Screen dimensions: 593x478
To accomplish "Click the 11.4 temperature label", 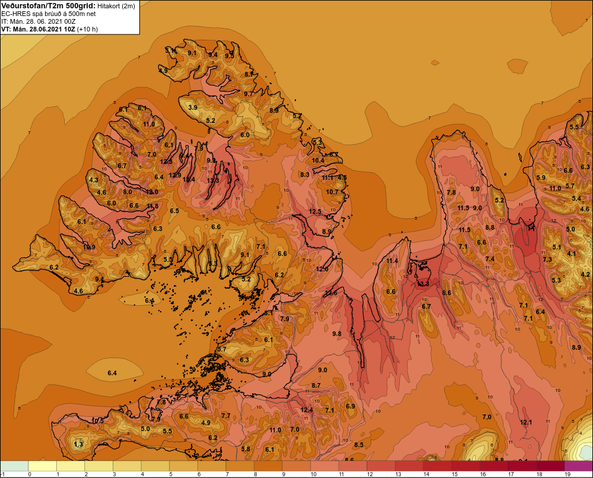I will [392, 261].
